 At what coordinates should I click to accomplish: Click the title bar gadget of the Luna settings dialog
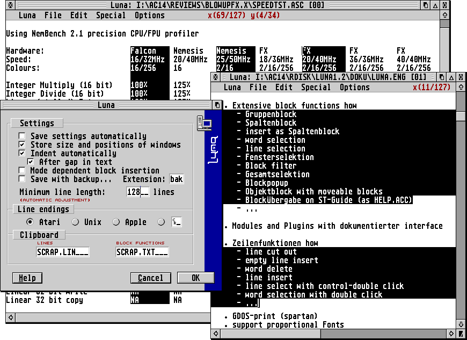(x=217, y=105)
